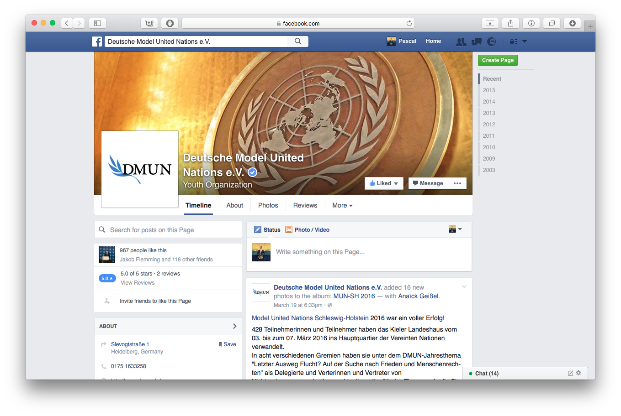Expand the account menu arrow in header
Screen dimensions: 621x416
(x=525, y=42)
